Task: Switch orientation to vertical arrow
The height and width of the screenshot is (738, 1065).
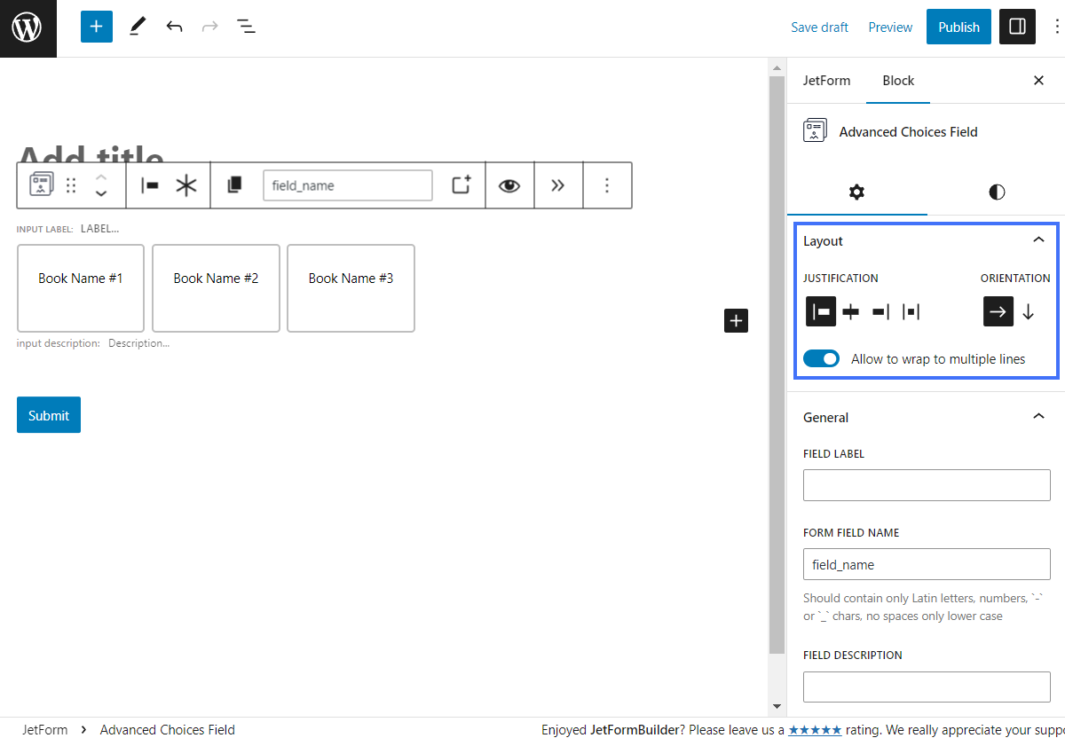Action: pos(1029,311)
